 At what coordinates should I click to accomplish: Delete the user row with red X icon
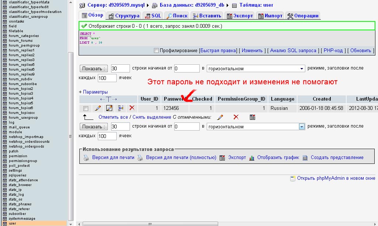(131, 108)
